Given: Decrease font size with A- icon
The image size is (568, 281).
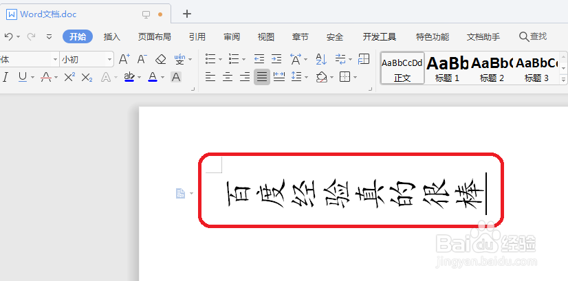Looking at the screenshot, I should [x=142, y=59].
